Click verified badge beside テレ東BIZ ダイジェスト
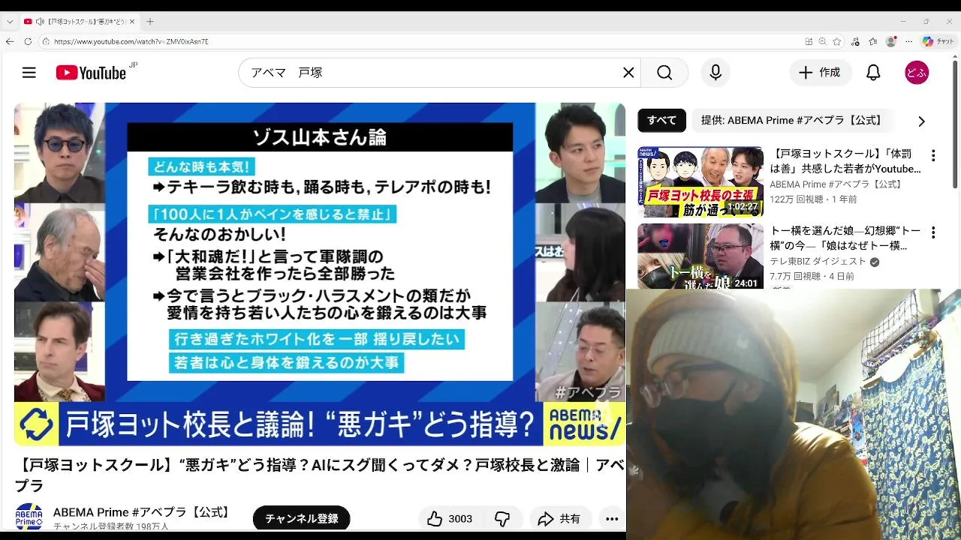The image size is (961, 540). point(875,262)
